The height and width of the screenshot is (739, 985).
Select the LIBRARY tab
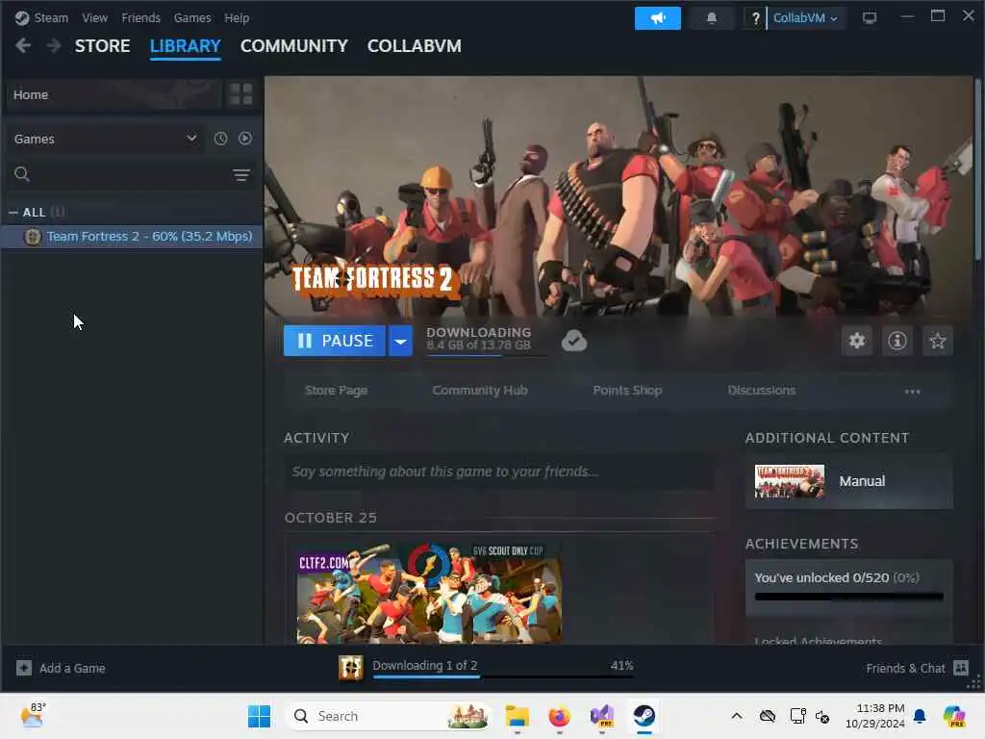coord(186,46)
